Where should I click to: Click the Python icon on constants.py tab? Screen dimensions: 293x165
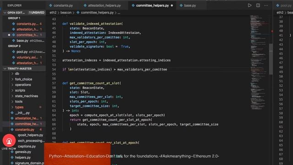tap(51, 5)
